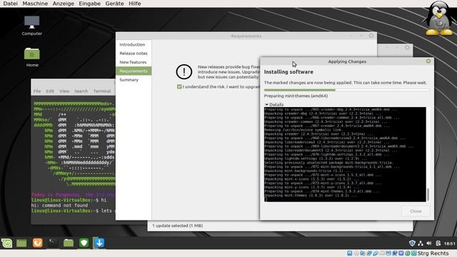This screenshot has height=257, width=457.
Task: Click the VirtualBox USB status icon
Action: (376, 253)
